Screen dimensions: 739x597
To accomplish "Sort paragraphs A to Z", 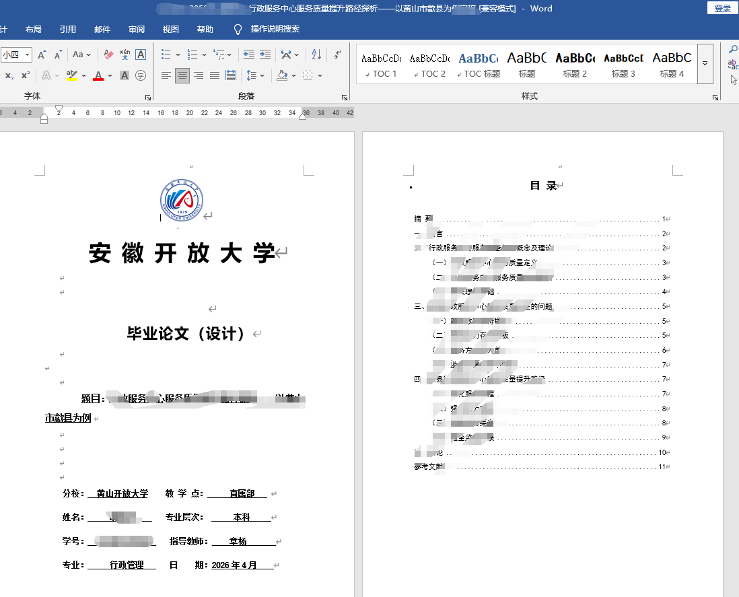I will (316, 55).
